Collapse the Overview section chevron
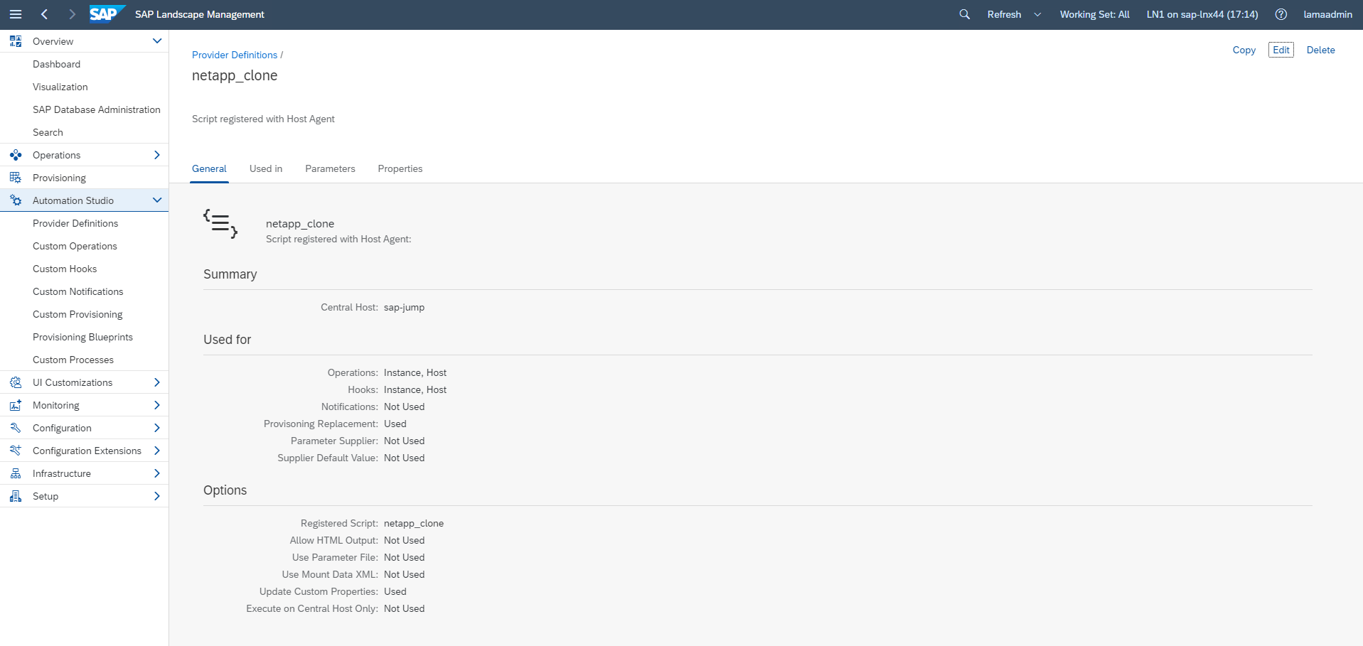 point(157,41)
